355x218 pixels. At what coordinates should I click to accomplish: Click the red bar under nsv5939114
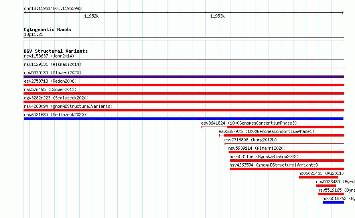click(286, 152)
